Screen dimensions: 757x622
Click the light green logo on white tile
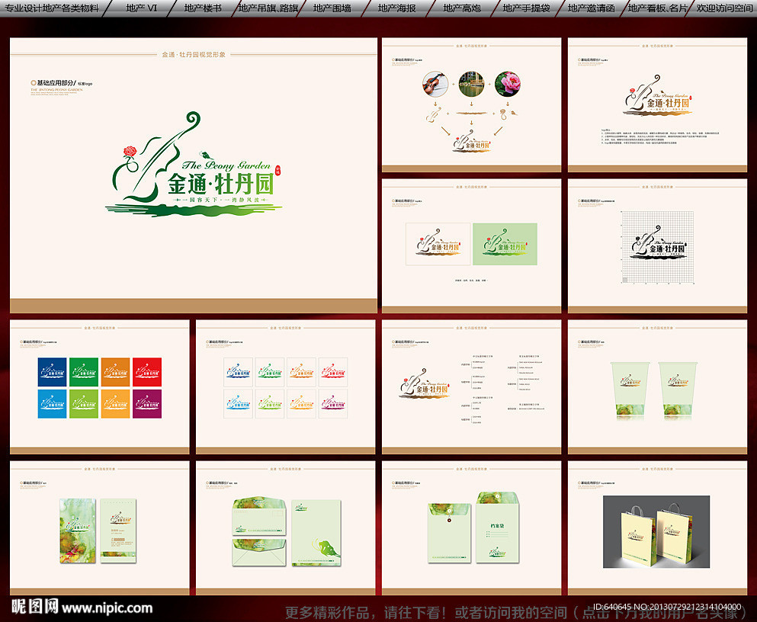[x=270, y=403]
